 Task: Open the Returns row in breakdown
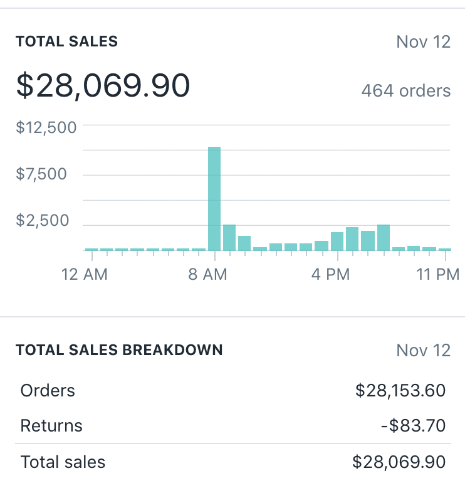coord(51,426)
